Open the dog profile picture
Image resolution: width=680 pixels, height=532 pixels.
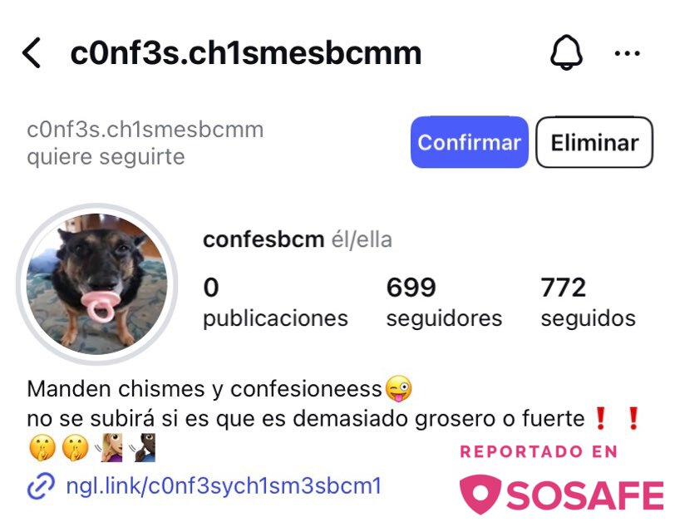coord(97,284)
